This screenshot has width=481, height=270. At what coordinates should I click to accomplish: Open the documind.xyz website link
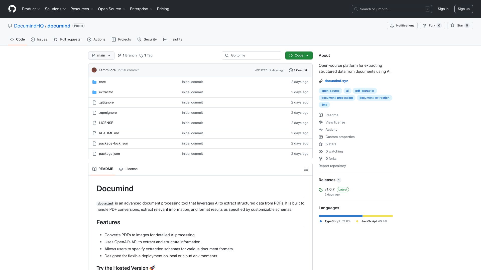[x=336, y=81]
